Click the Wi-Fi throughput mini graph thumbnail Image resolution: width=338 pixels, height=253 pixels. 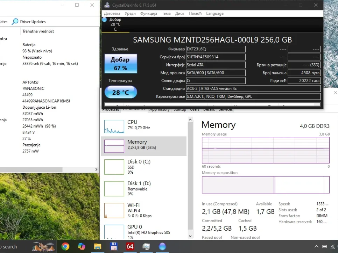click(x=114, y=210)
